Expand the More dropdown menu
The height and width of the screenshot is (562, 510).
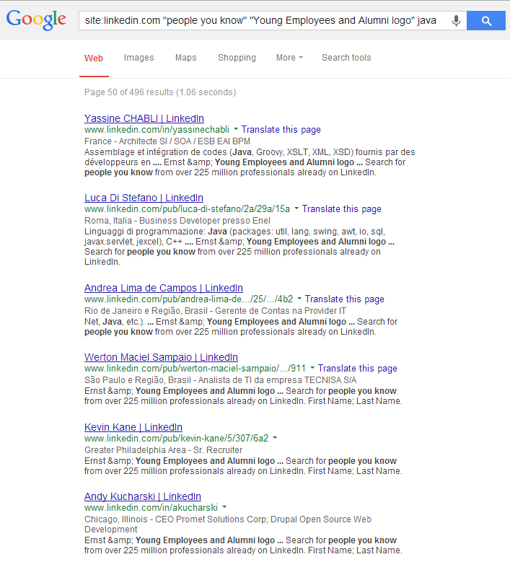click(x=289, y=58)
